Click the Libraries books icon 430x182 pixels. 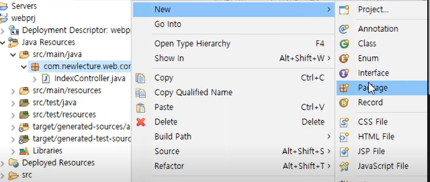point(24,151)
